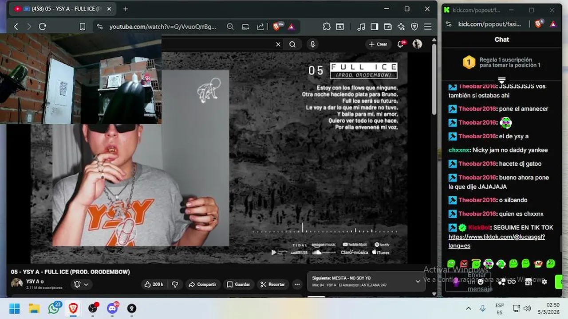The image size is (568, 319).
Task: Open YSY A channel name link
Action: click(x=33, y=281)
